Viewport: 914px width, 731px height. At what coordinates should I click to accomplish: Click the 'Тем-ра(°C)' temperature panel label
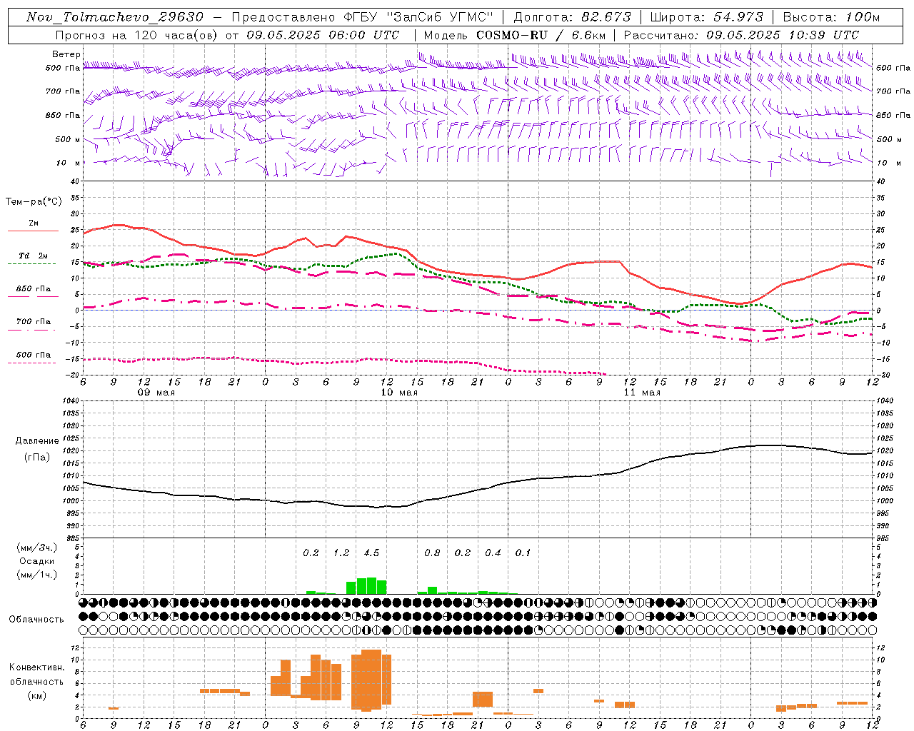34,202
